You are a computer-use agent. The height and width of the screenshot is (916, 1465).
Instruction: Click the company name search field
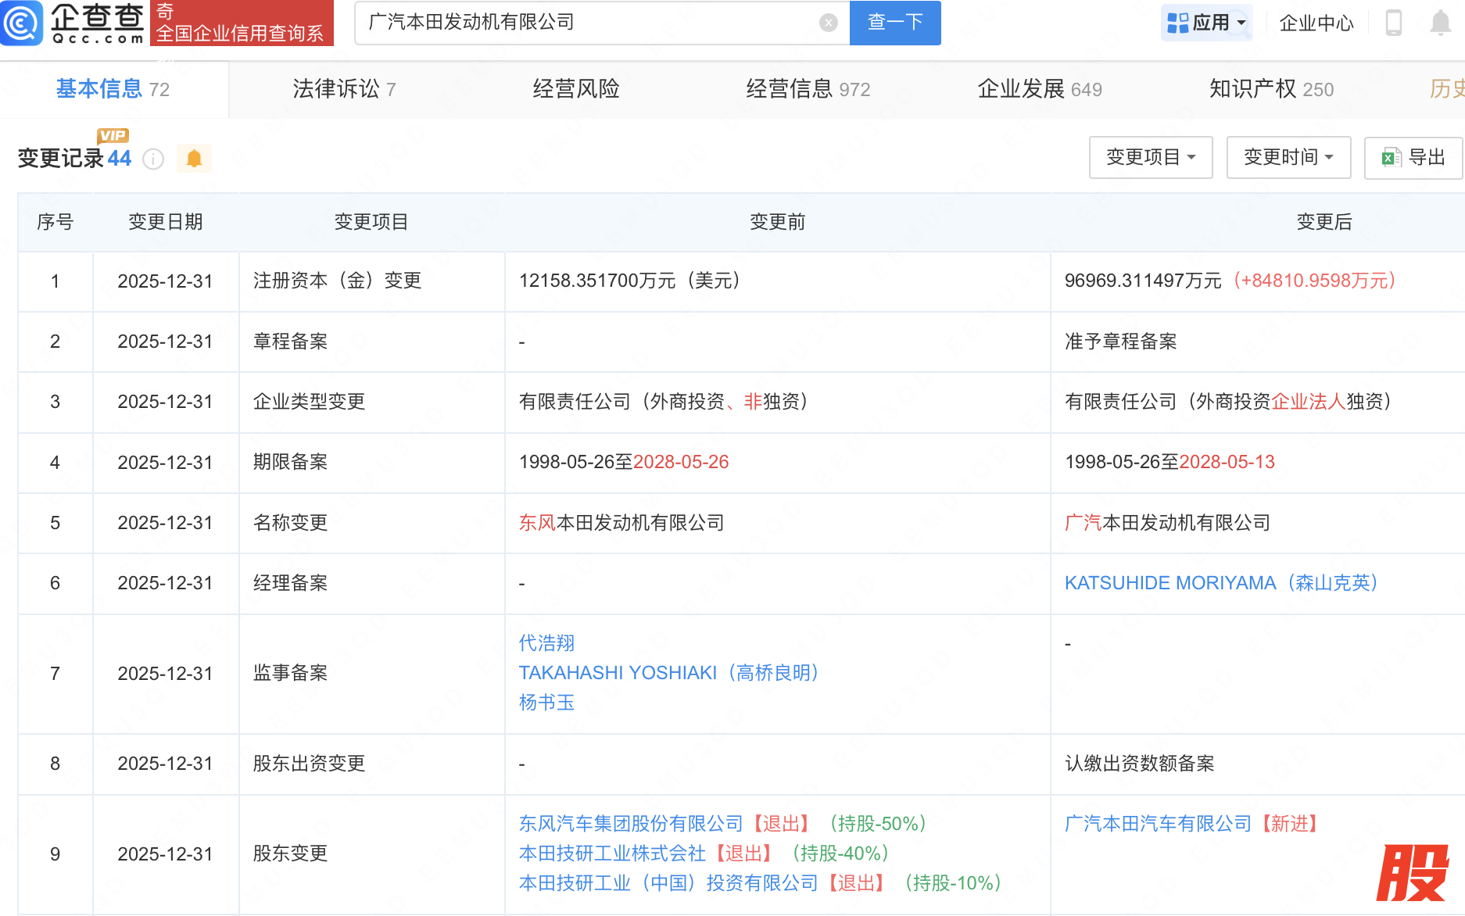point(586,23)
